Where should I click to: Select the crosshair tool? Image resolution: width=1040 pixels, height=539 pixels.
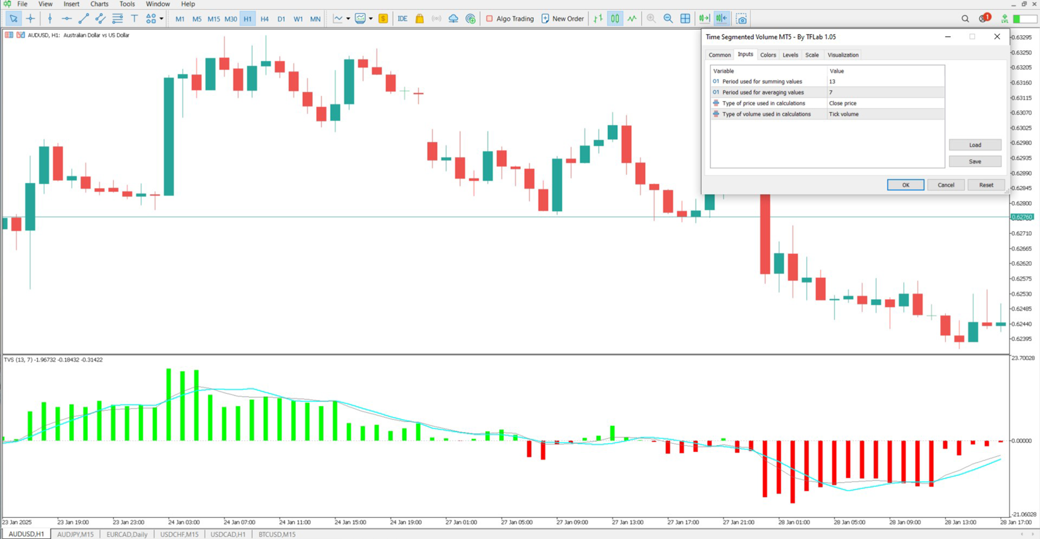(31, 18)
